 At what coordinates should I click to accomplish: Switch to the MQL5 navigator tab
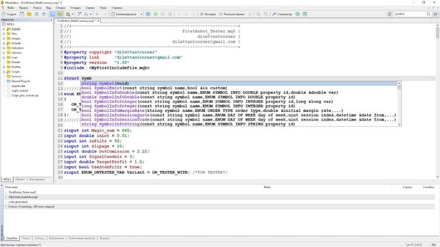pyautogui.click(x=7, y=179)
